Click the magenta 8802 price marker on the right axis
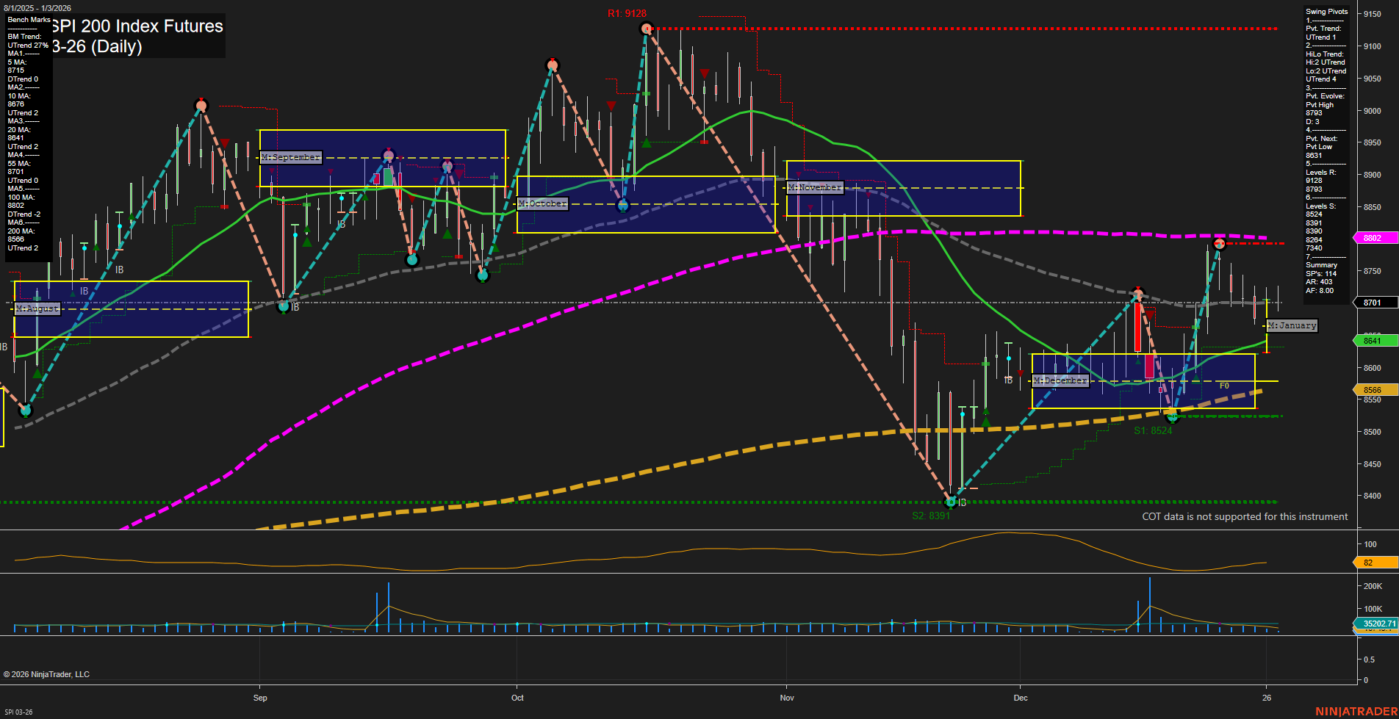Viewport: 1399px width, 719px height. pos(1373,238)
